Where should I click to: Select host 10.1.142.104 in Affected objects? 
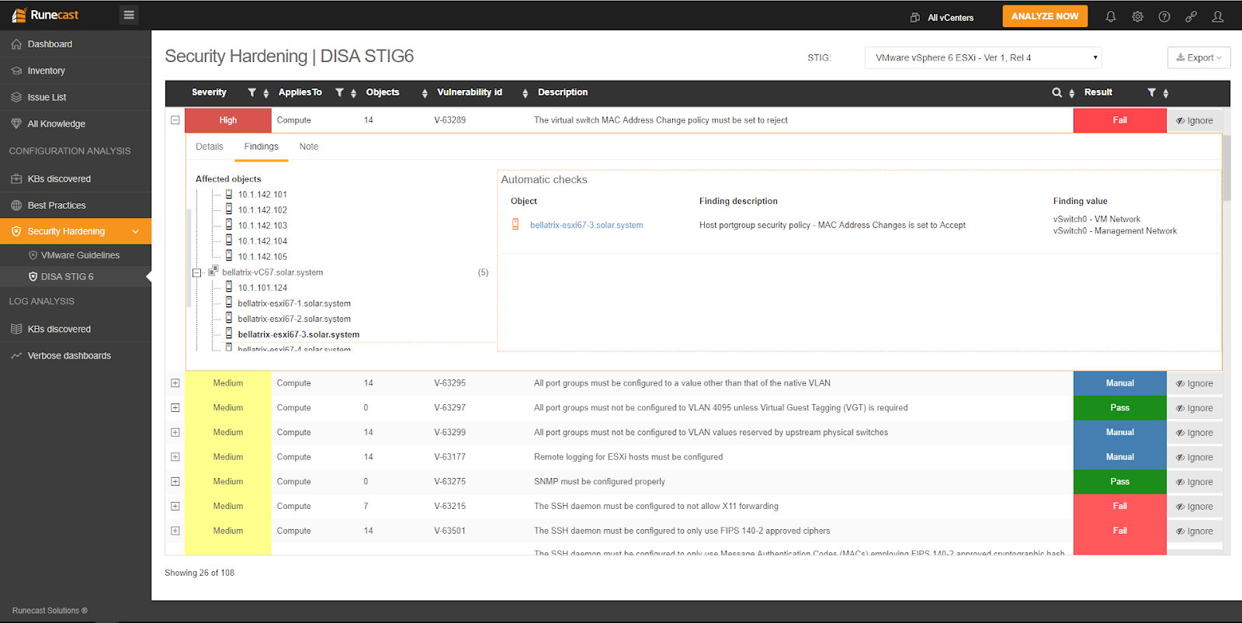coord(262,241)
